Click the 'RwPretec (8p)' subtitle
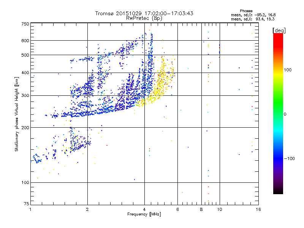 tap(144, 18)
